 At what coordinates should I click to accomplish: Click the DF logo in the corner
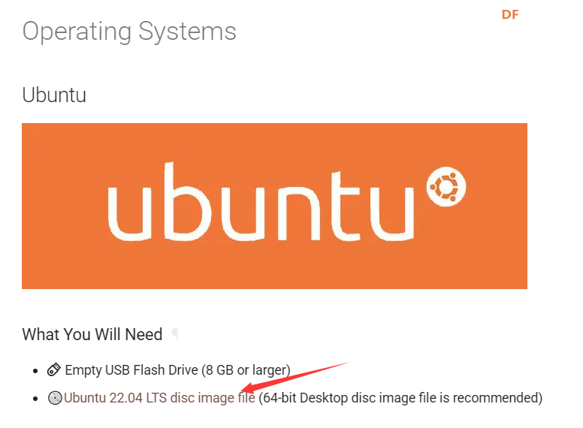510,14
